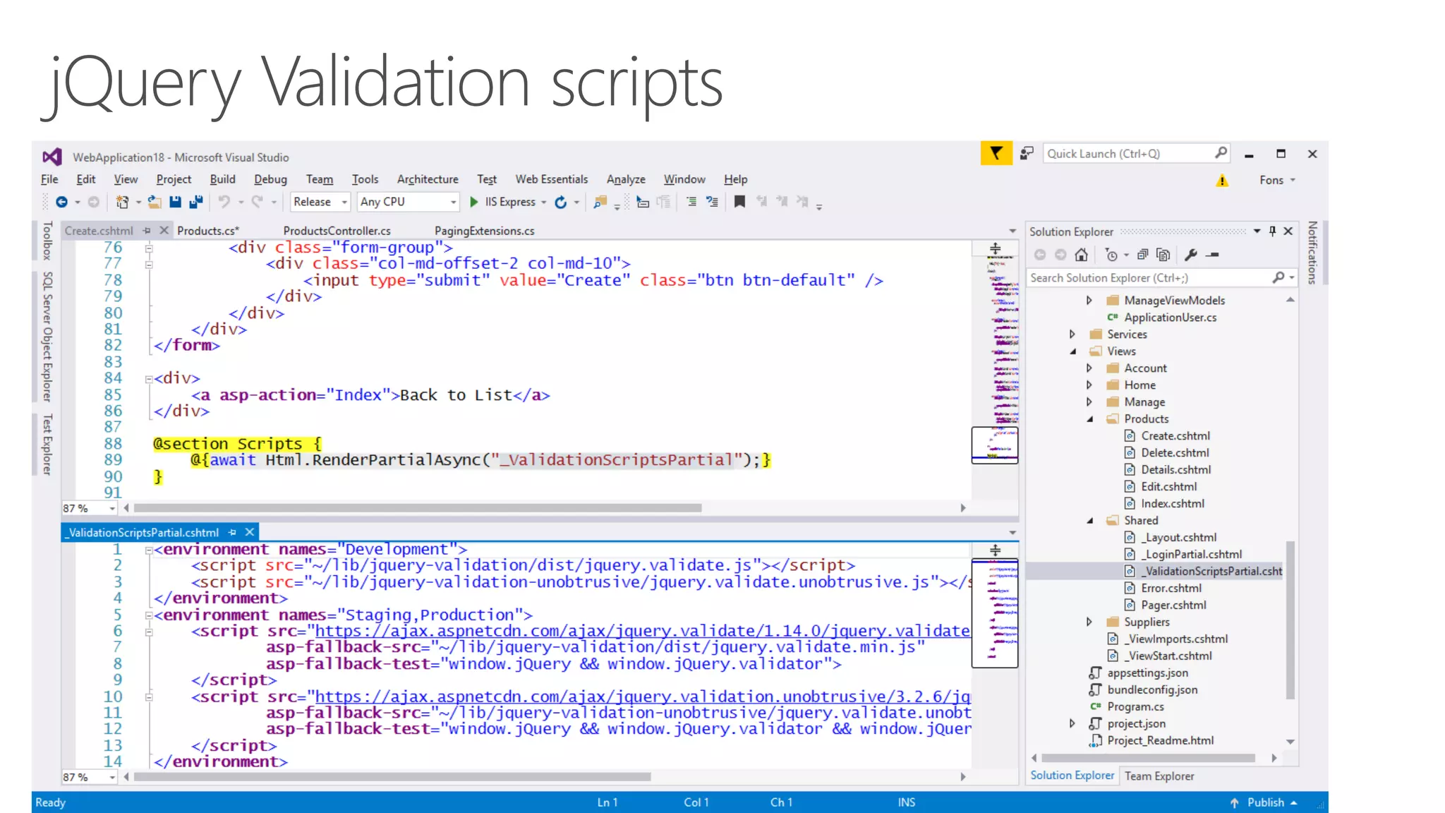Click in the Quick Launch search box
This screenshot has width=1445, height=813.
(1127, 153)
